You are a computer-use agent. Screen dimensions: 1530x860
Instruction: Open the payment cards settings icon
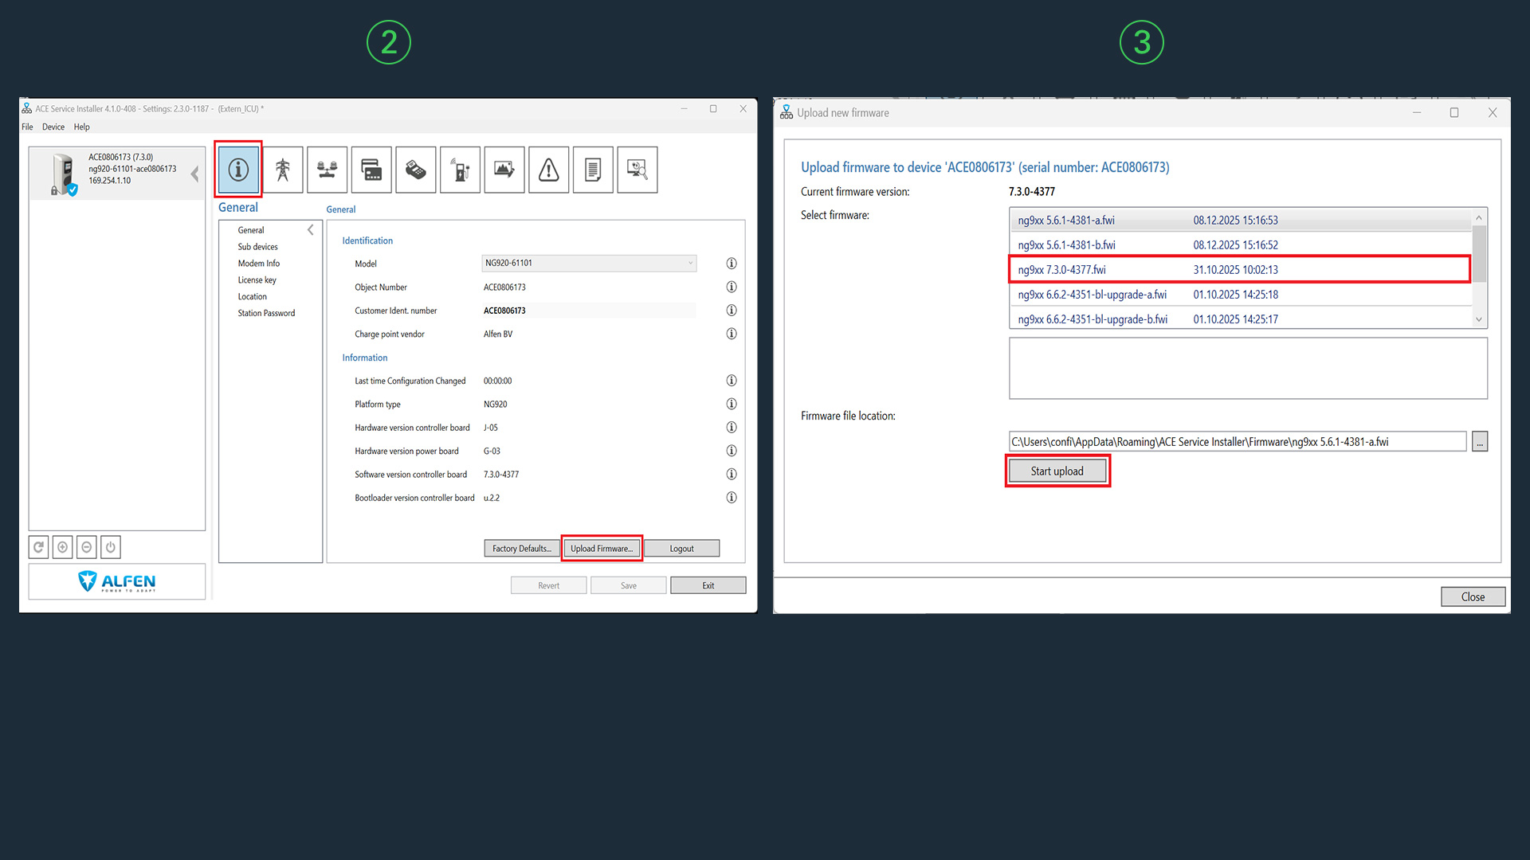click(x=371, y=170)
